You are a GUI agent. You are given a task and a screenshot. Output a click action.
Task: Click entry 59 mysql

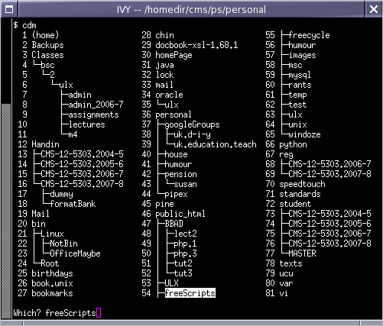(300, 75)
